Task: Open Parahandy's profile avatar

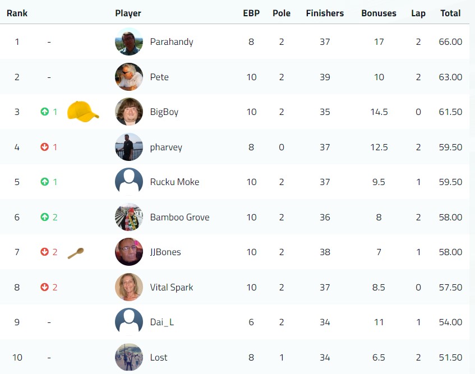Action: [x=129, y=41]
